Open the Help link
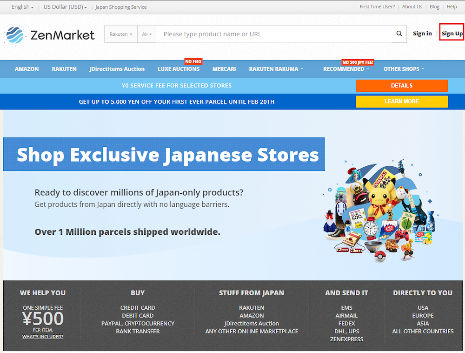Viewport: 465px width, 353px height. pyautogui.click(x=452, y=7)
